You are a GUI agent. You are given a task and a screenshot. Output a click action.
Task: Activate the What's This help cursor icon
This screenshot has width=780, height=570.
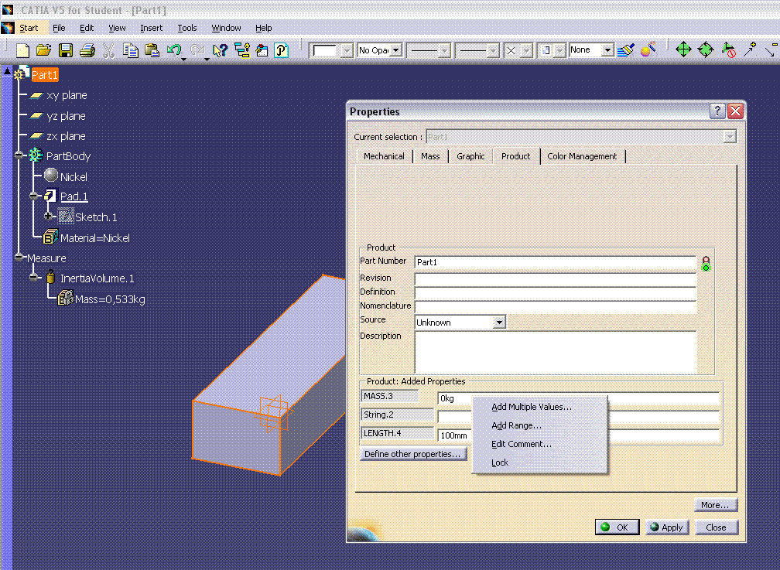[x=220, y=50]
